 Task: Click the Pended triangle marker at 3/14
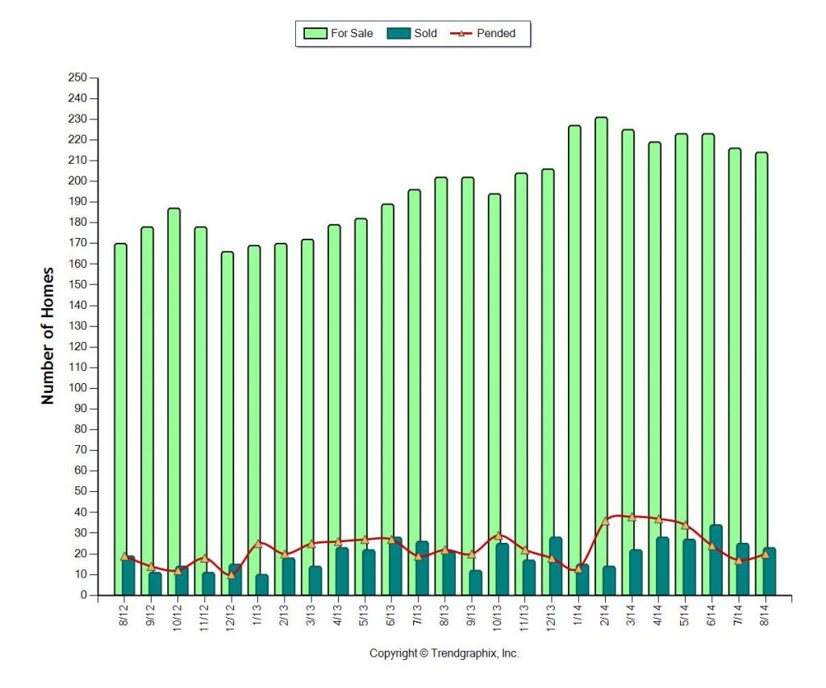click(x=632, y=517)
